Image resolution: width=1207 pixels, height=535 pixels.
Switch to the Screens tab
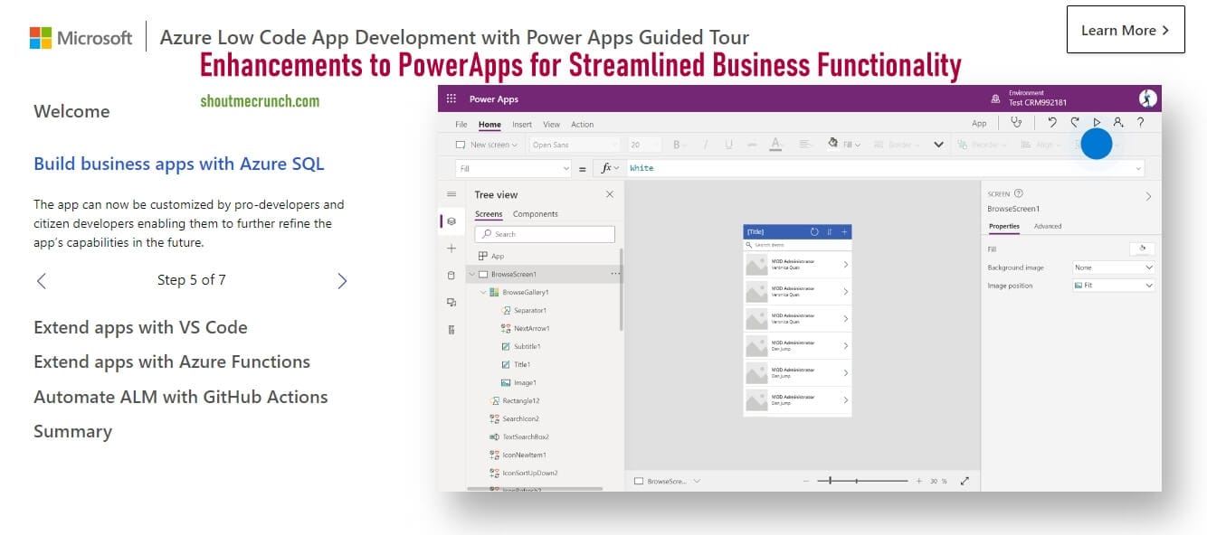[x=489, y=214]
